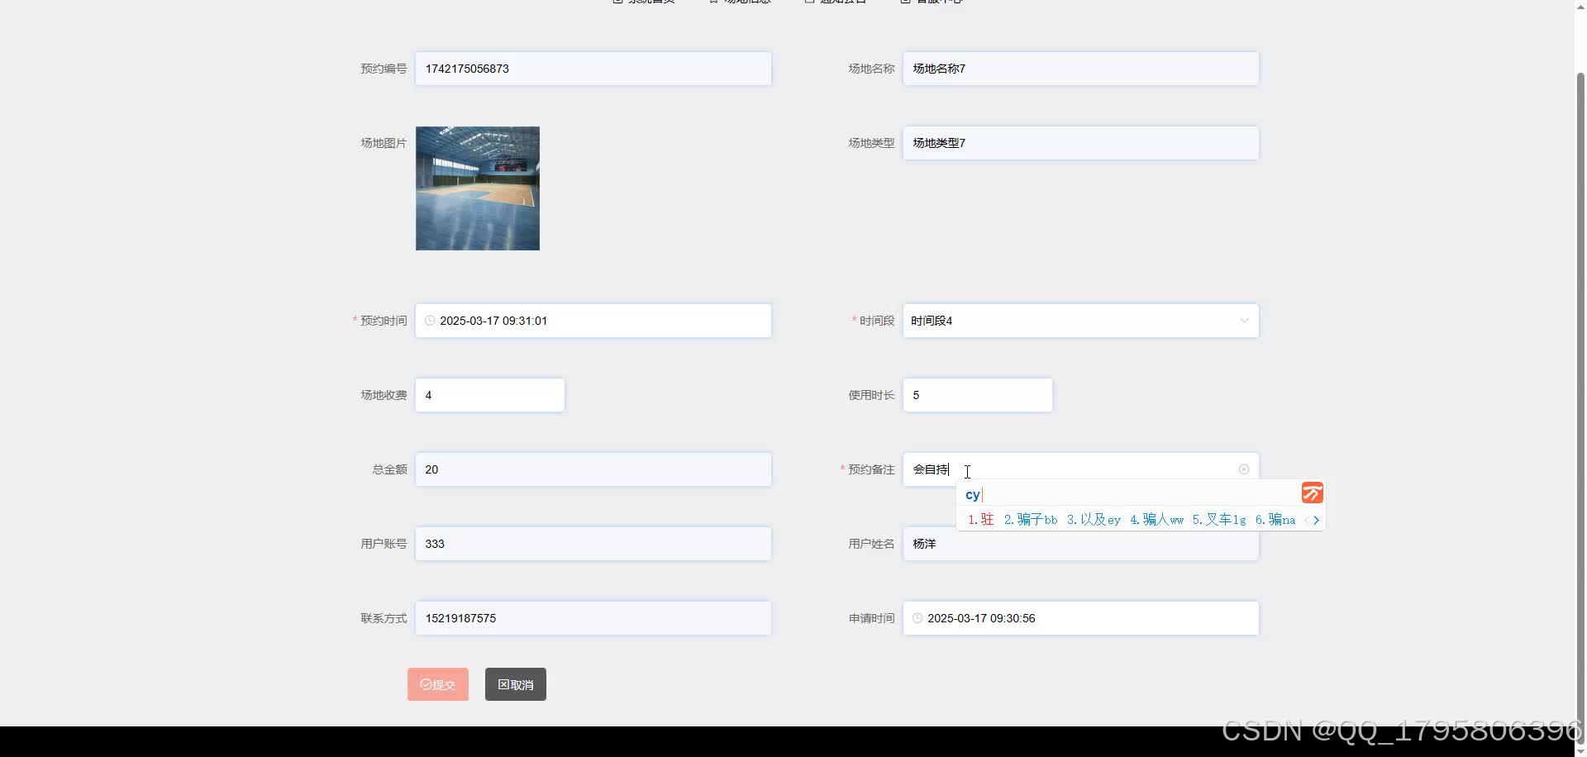The image size is (1587, 757).
Task: Choose IME candidate 1 驻
Action: pyautogui.click(x=981, y=520)
